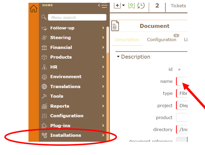This screenshot has height=155, width=205.
Task: Open the Translations menu item
Action: coord(65,86)
